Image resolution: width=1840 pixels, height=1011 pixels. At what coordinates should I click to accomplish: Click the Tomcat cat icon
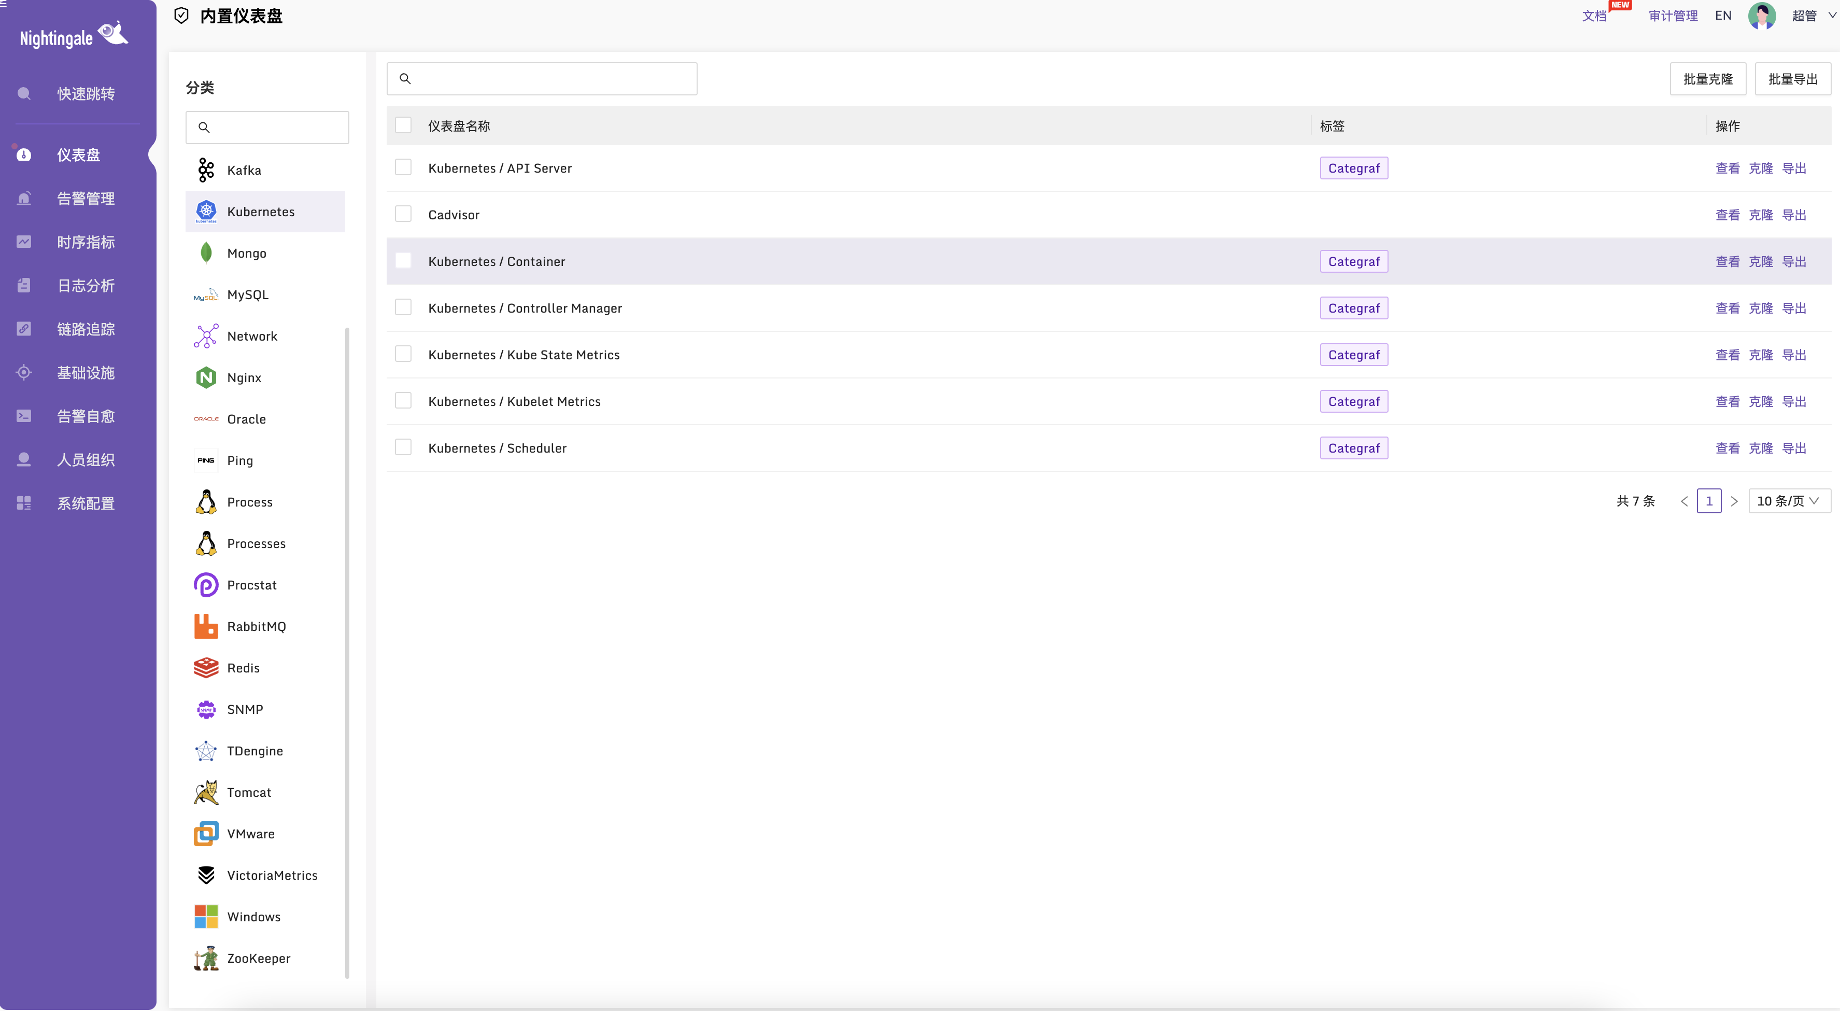coord(206,792)
